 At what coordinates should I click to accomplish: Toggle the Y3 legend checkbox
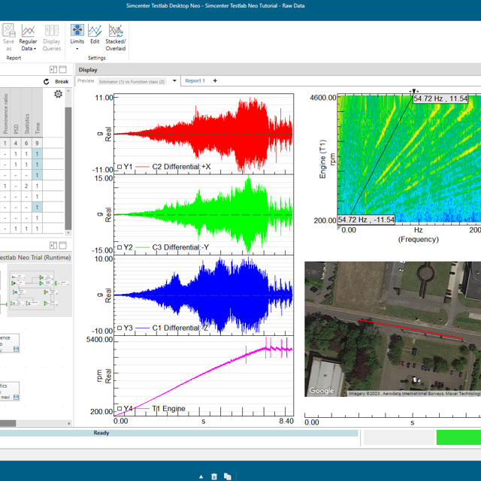(x=119, y=328)
